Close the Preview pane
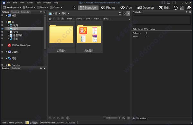The height and width of the screenshot is (125, 193). click(x=44, y=68)
